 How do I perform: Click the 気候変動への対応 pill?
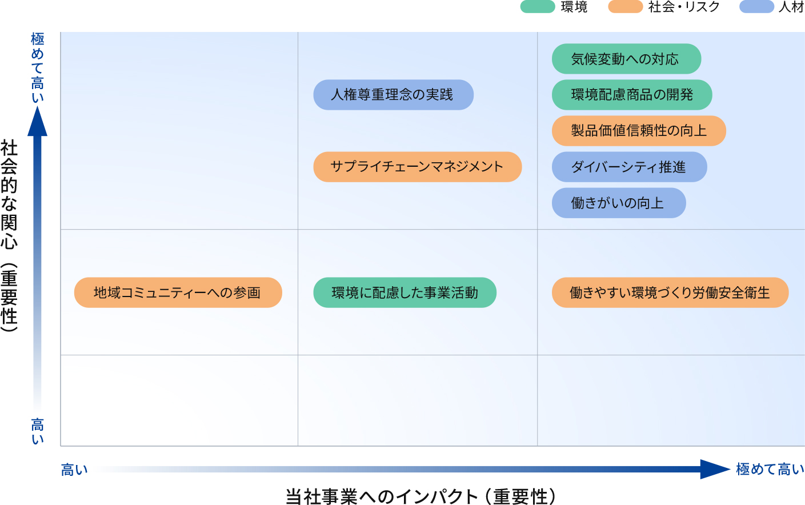(626, 59)
